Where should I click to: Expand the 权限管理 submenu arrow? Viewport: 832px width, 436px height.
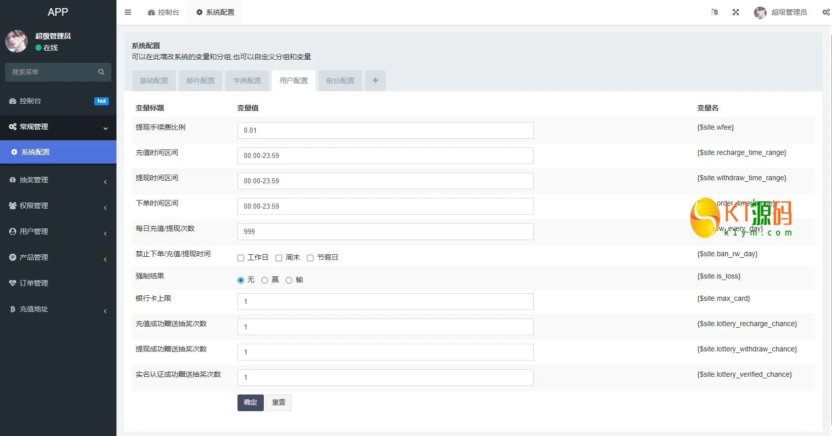pos(105,207)
